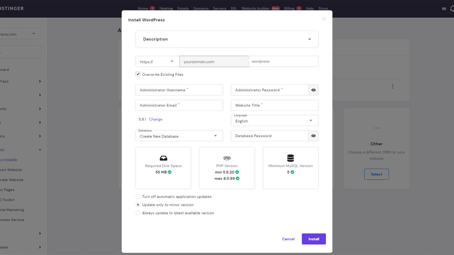Open the https:// protocol dropdown

[x=157, y=62]
